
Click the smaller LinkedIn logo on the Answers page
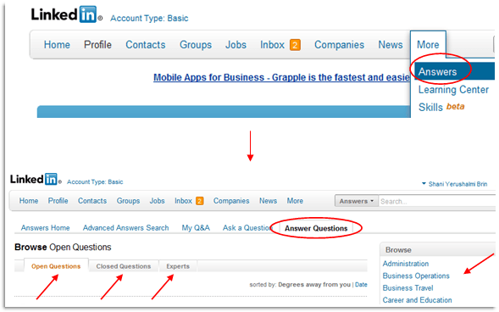[34, 179]
